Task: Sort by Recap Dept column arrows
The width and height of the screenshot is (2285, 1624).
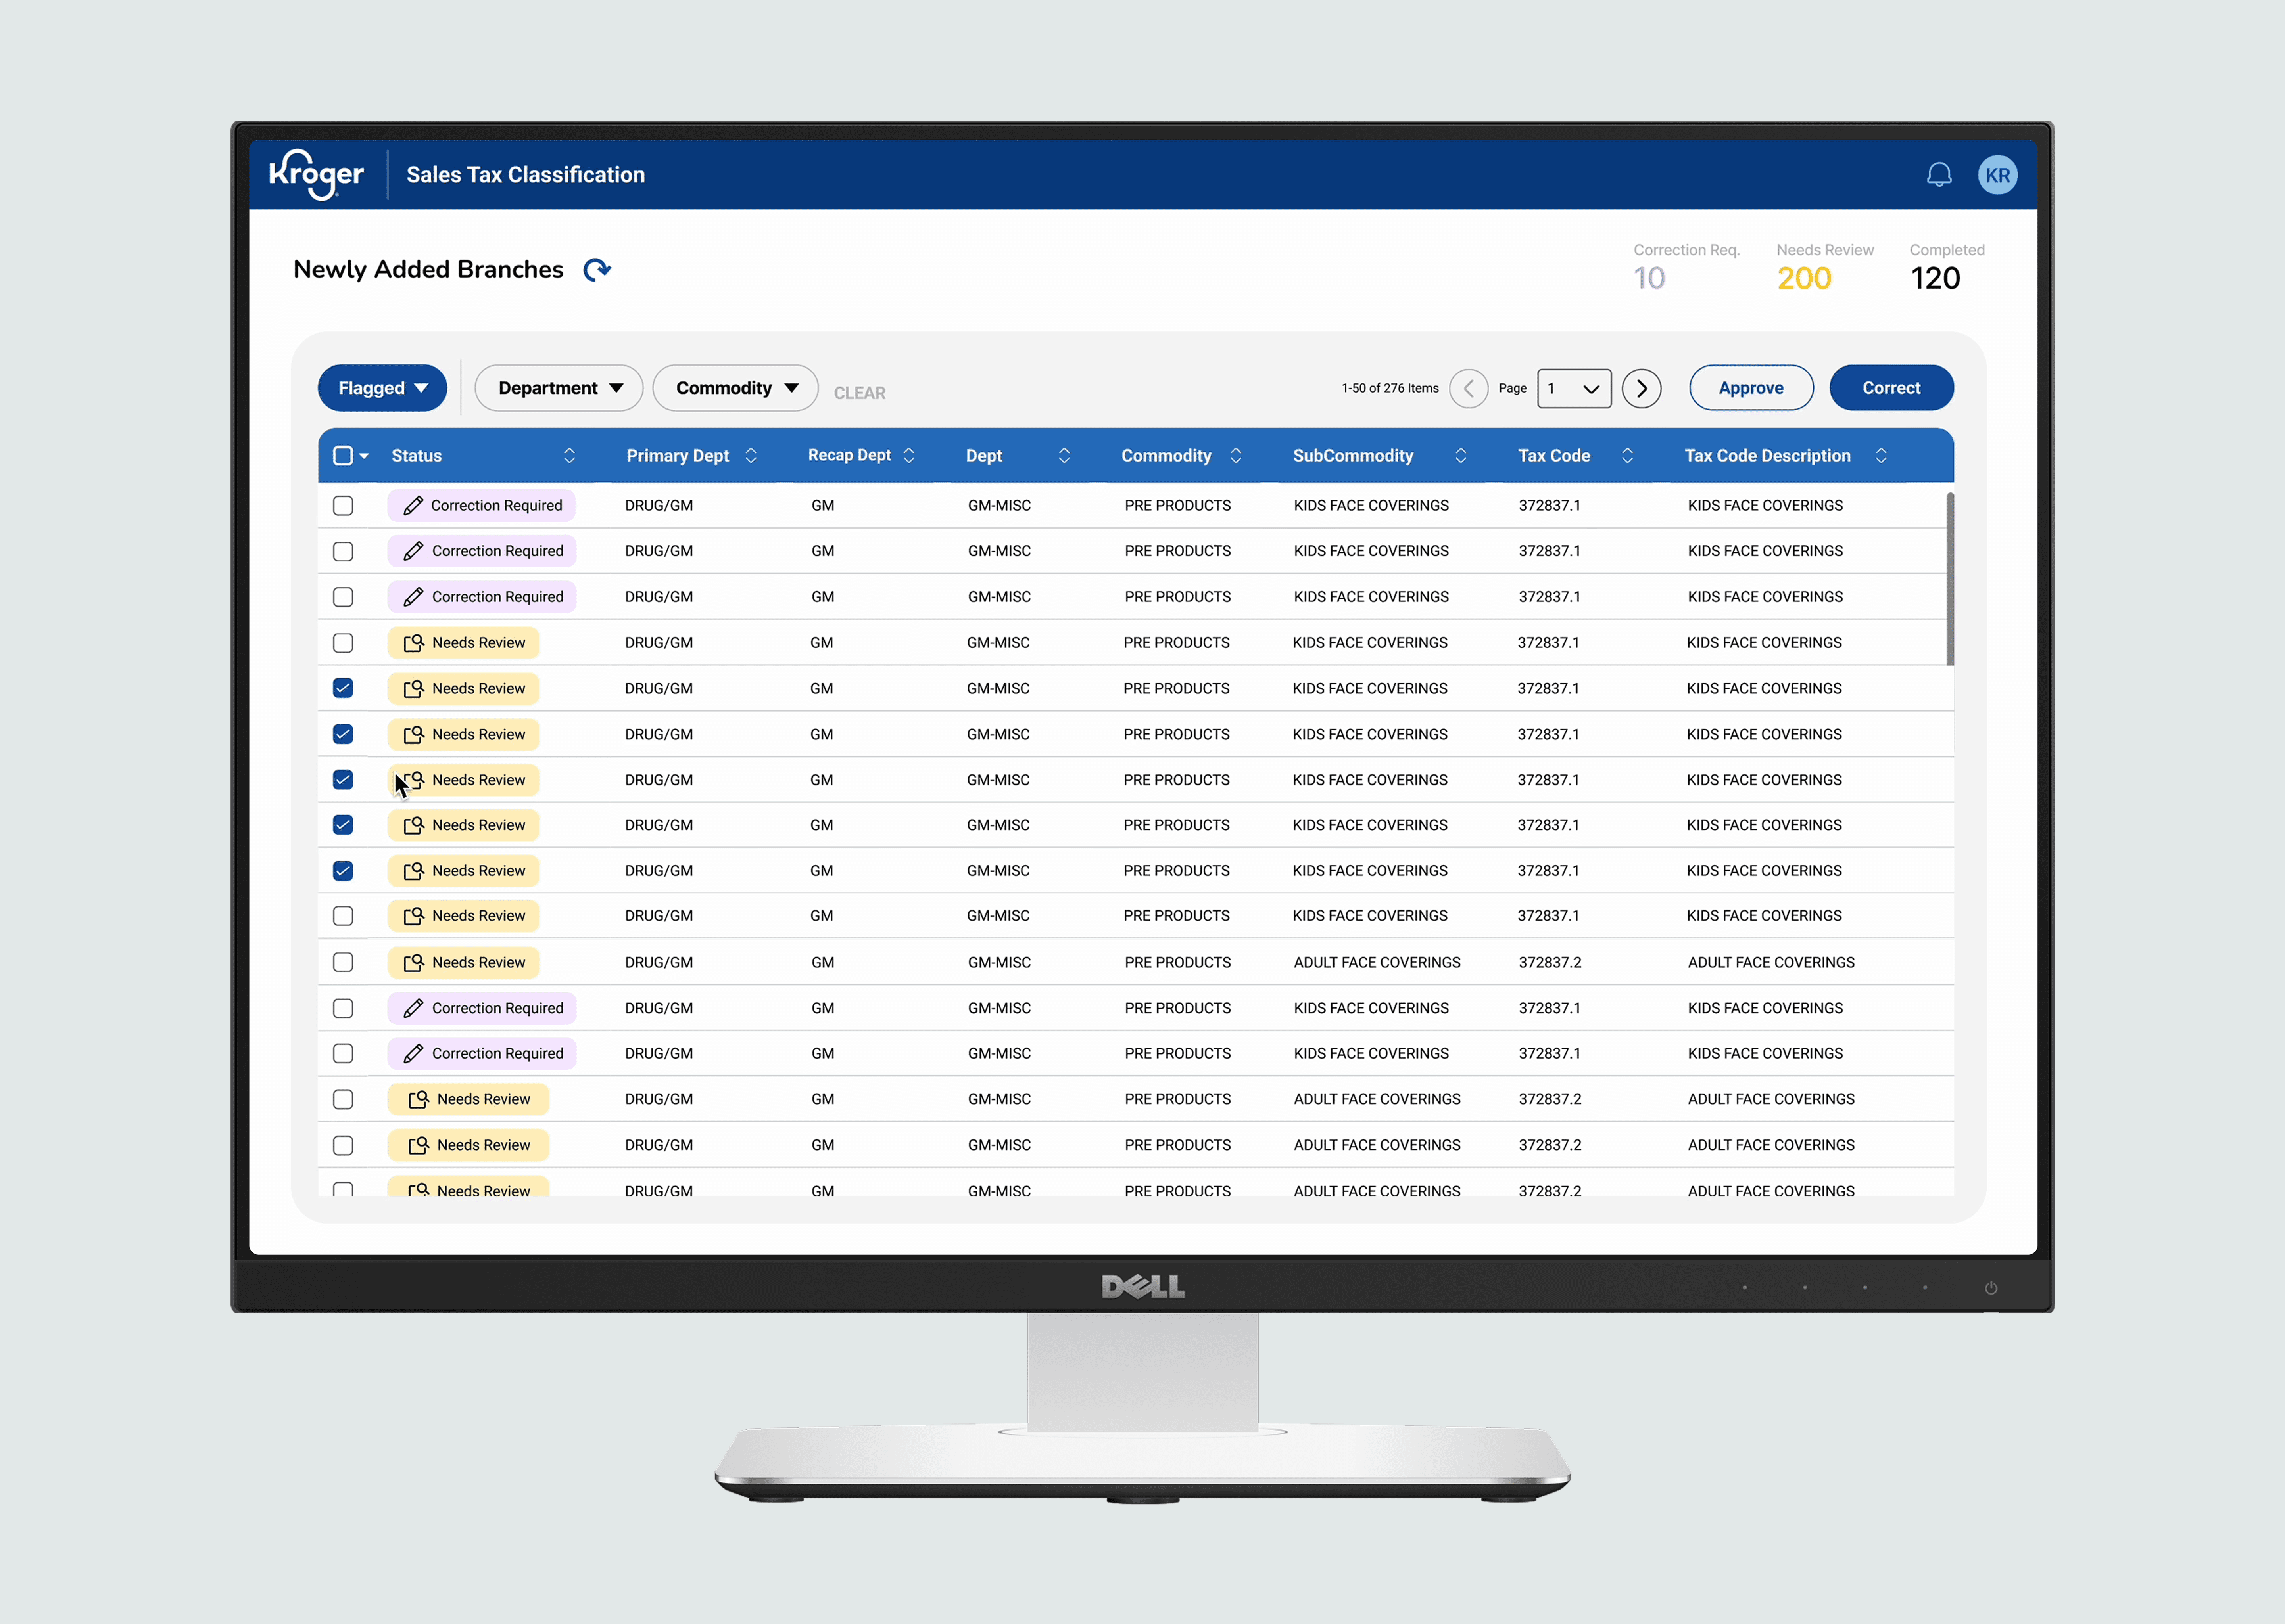Action: [909, 456]
